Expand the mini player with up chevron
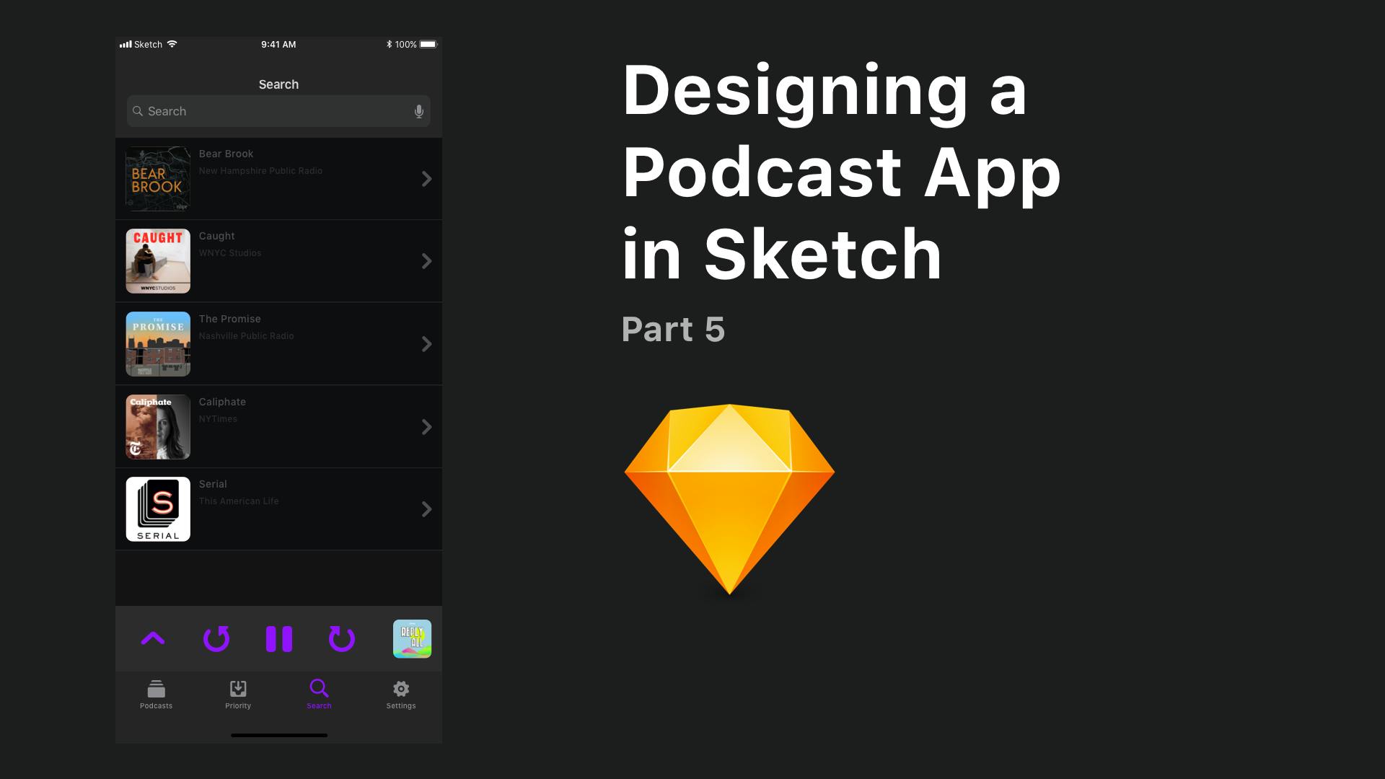Screen dimensions: 1385x779 point(153,638)
